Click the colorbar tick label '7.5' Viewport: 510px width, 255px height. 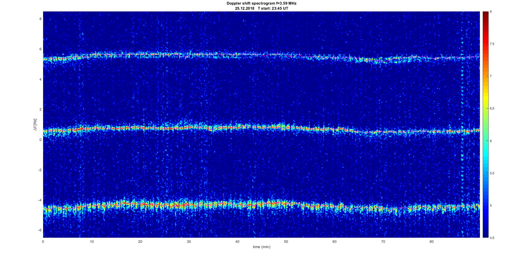pos(492,44)
